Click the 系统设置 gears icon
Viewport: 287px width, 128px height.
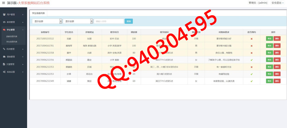point(4,72)
